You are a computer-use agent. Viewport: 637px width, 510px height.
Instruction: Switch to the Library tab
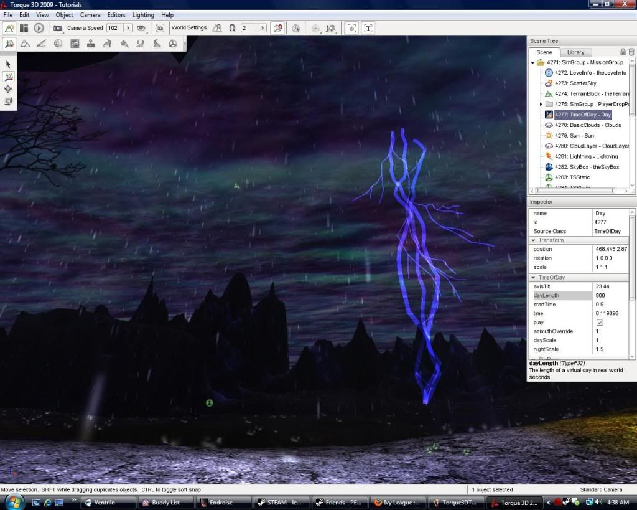(x=575, y=52)
